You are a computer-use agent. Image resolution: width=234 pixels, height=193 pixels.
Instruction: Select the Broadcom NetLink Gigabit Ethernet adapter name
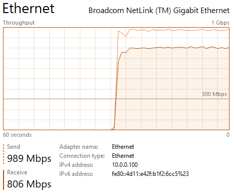(159, 11)
